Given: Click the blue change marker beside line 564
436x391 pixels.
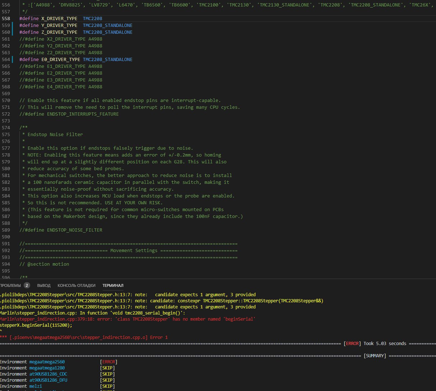Looking at the screenshot, I should [13, 60].
